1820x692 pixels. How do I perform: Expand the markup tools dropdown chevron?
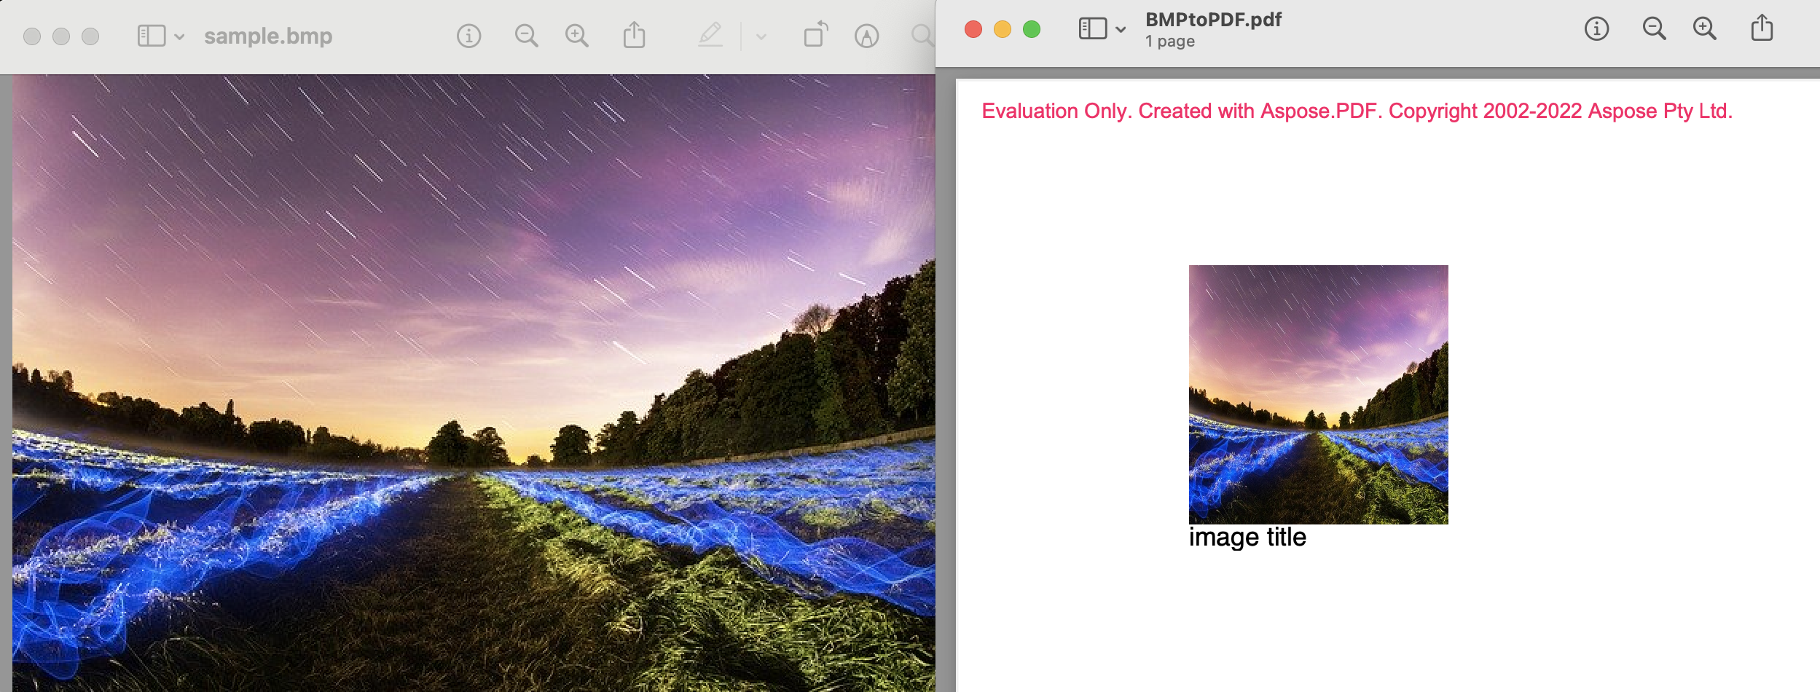[761, 35]
